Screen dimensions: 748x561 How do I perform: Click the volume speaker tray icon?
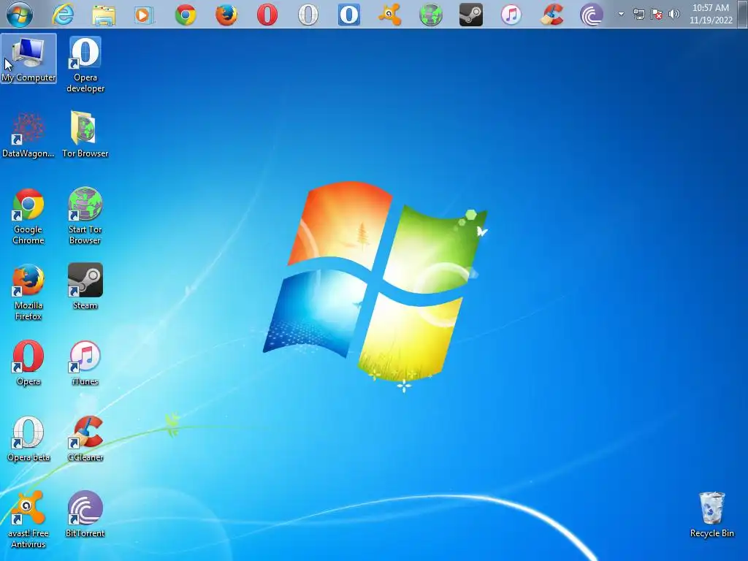674,15
